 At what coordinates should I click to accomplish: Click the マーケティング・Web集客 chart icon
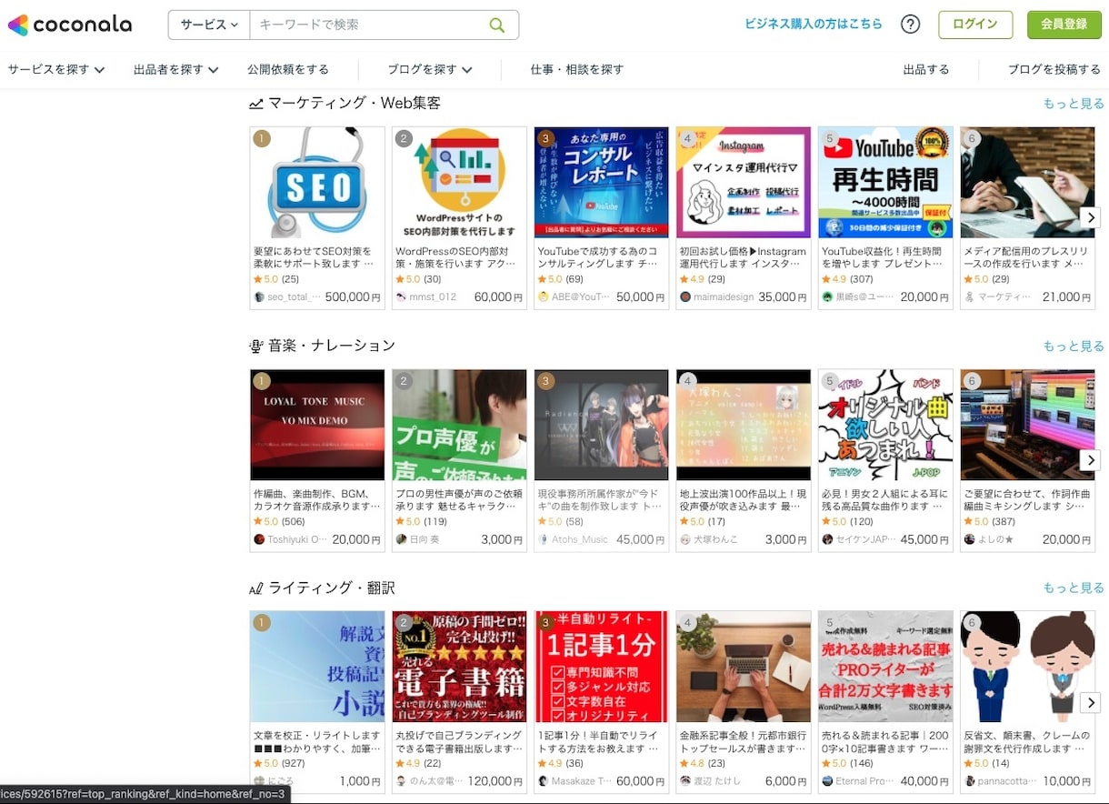256,104
